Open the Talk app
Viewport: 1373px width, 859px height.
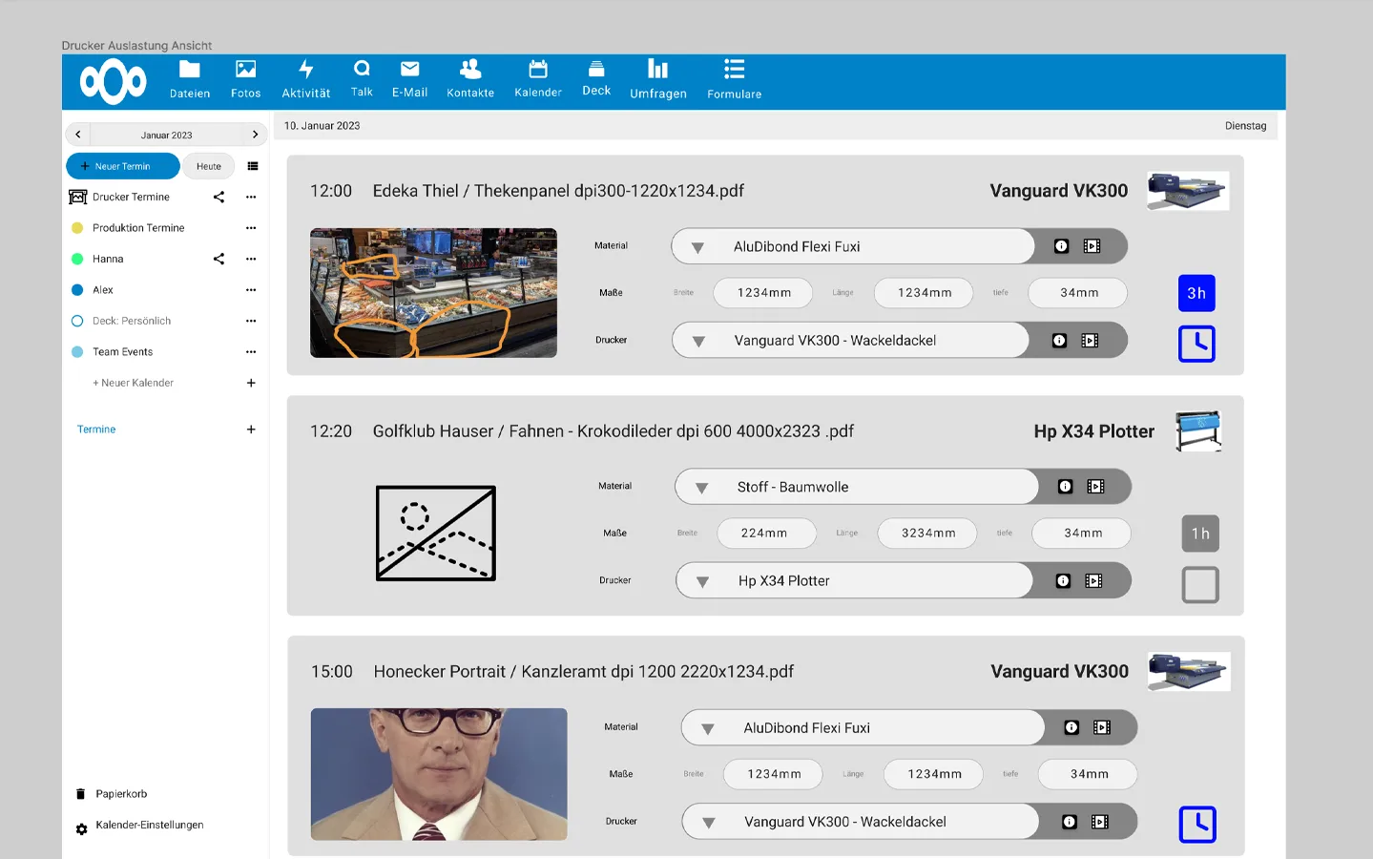[x=362, y=78]
